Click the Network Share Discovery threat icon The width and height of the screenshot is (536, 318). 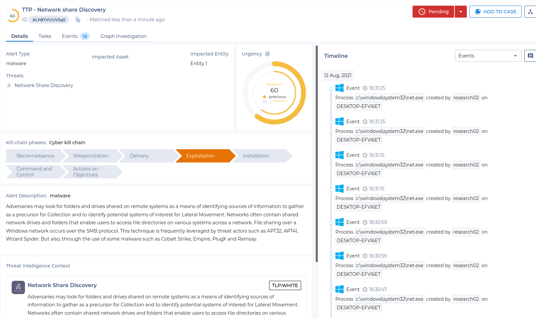tap(9, 85)
